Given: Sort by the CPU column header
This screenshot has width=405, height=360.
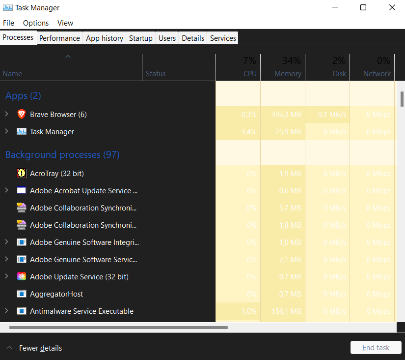Looking at the screenshot, I should 238,67.
